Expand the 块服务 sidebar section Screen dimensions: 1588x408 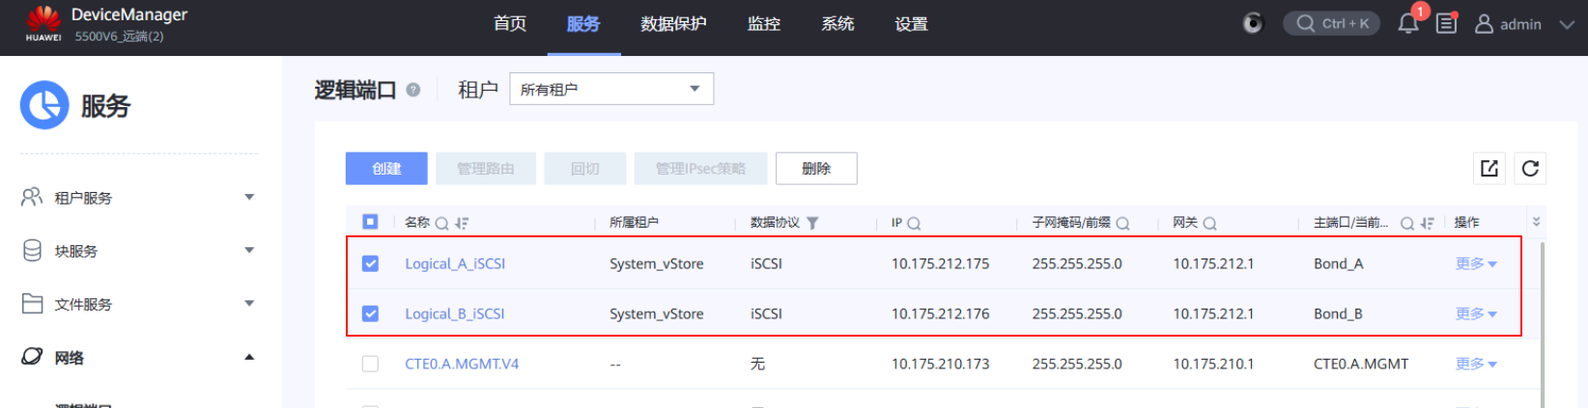(138, 251)
